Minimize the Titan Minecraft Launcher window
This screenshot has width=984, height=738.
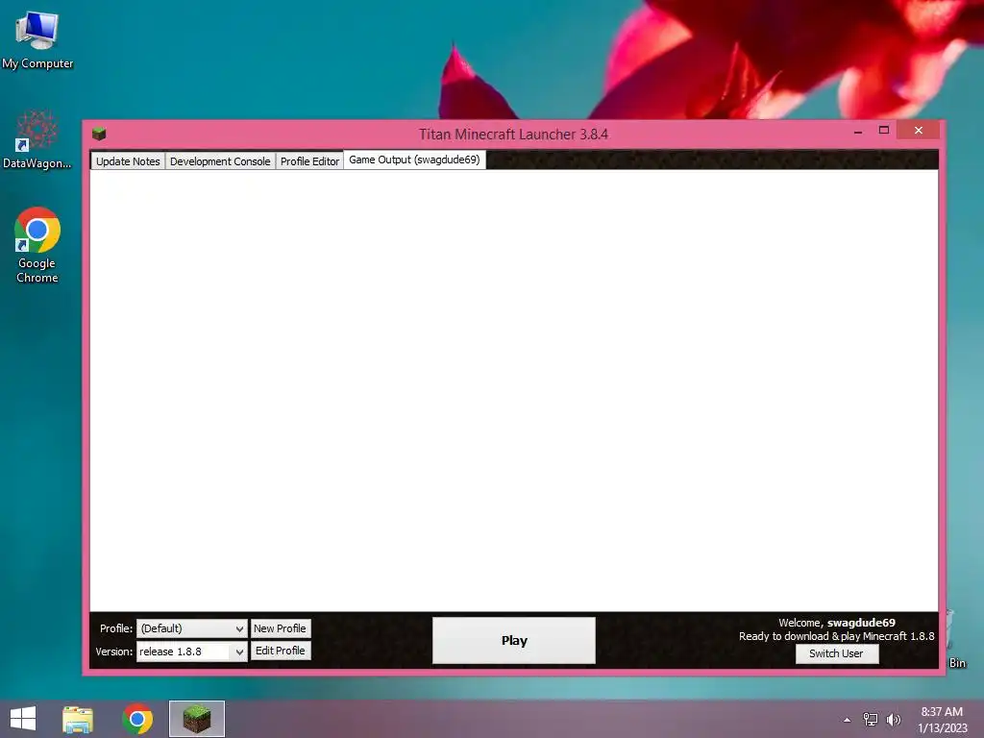coord(858,131)
